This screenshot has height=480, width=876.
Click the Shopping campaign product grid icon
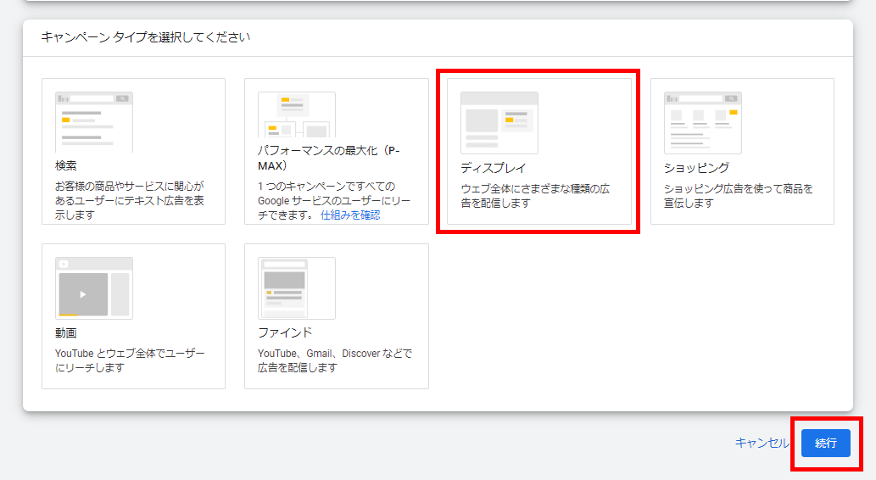click(702, 122)
